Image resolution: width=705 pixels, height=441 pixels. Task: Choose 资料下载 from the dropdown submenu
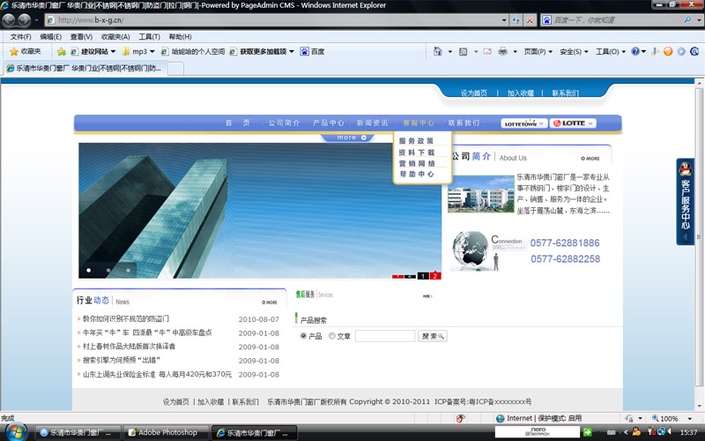pyautogui.click(x=416, y=152)
